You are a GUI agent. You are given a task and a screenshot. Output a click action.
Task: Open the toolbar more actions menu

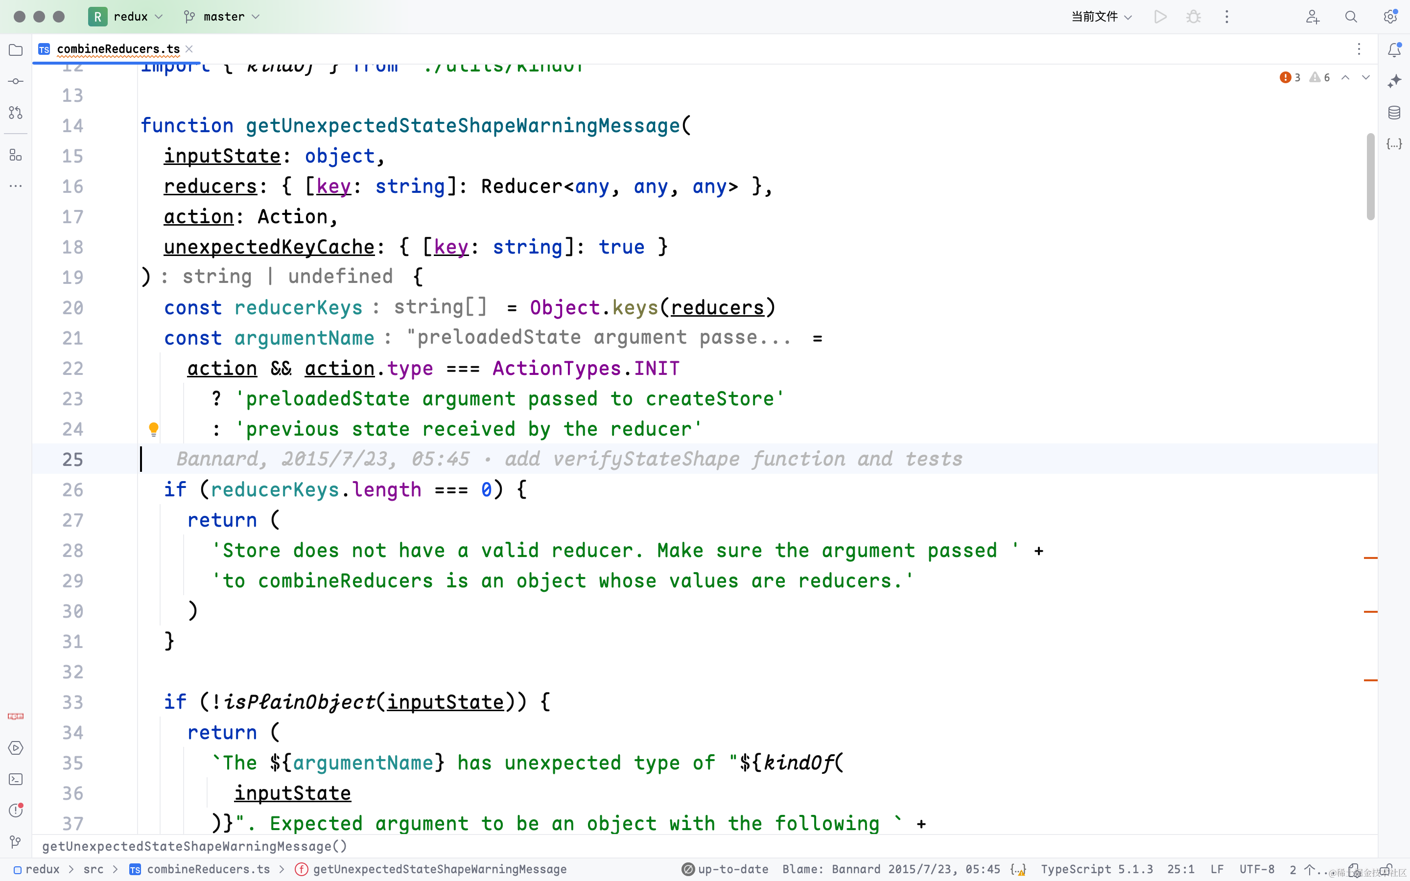1226,17
